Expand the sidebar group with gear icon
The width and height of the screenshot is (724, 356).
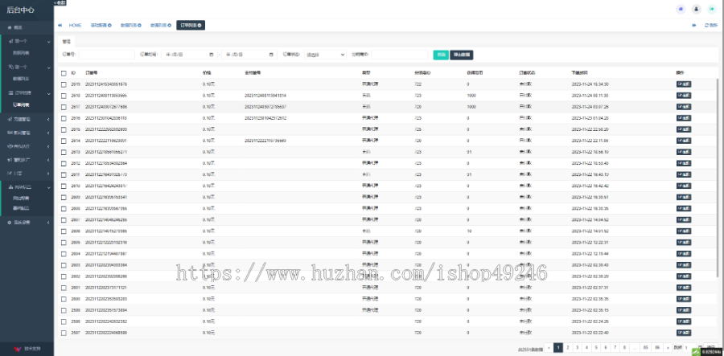coord(27,223)
